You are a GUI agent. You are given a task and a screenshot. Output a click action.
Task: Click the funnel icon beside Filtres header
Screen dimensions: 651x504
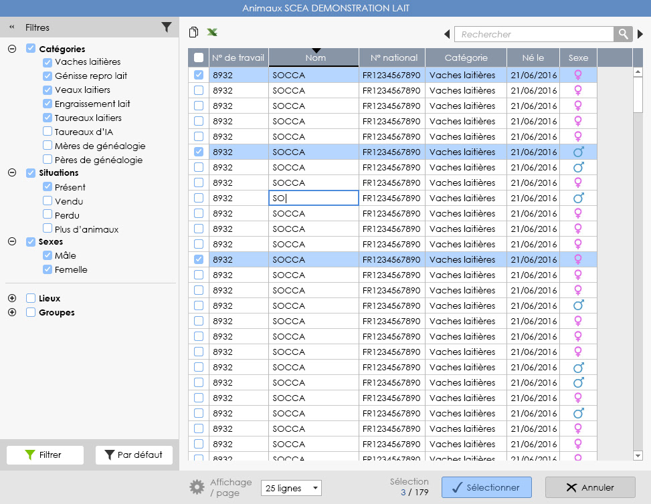167,27
